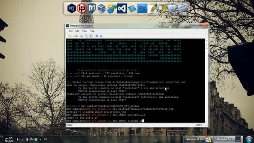The image size is (254, 143).
Task: Click the console scrollbar down arrow
Action: [206, 121]
